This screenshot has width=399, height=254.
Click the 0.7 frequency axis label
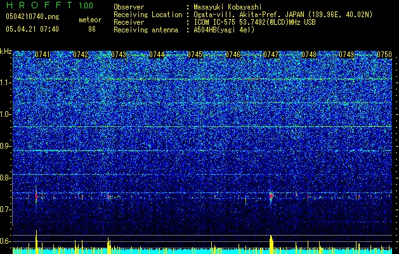point(6,210)
